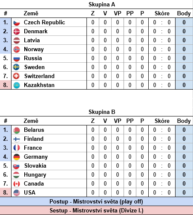Click the Canada flag icon

point(17,184)
